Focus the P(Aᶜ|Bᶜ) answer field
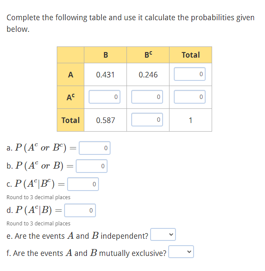 click(83, 184)
